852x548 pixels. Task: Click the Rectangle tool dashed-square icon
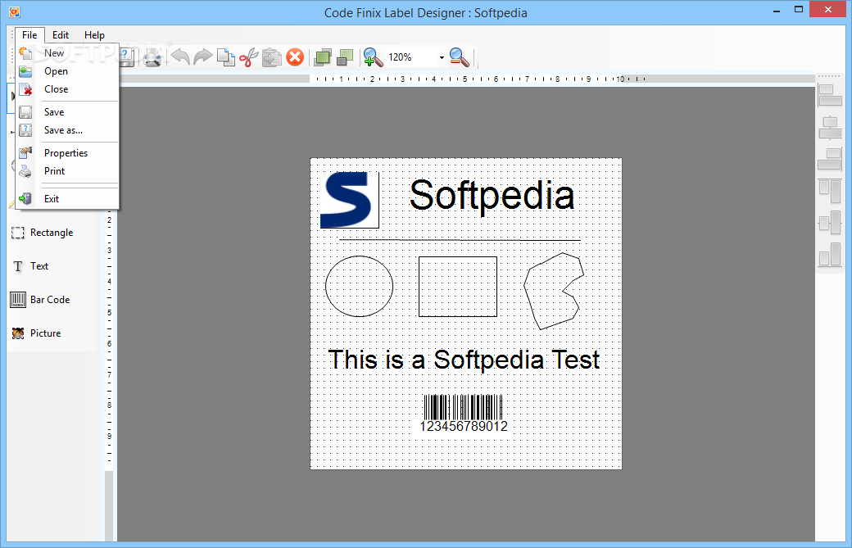pos(18,233)
